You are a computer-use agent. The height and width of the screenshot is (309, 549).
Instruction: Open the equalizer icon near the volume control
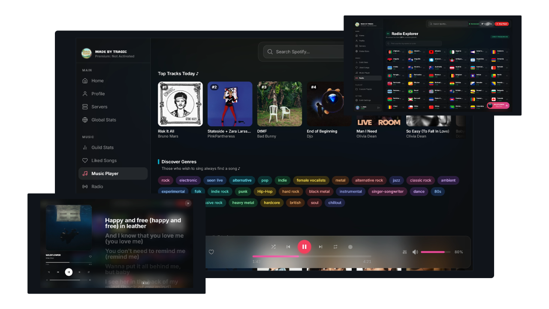(x=404, y=252)
